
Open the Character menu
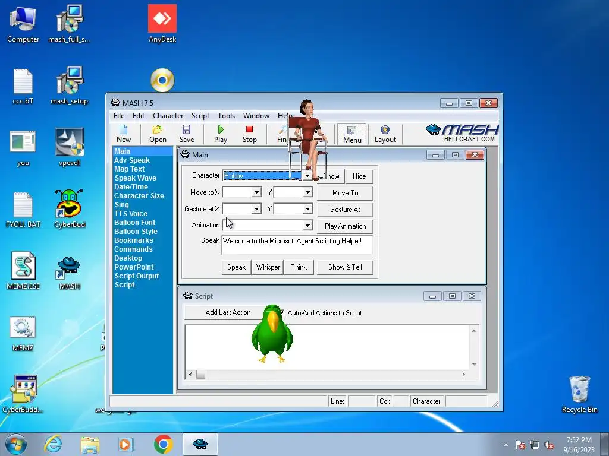(168, 116)
